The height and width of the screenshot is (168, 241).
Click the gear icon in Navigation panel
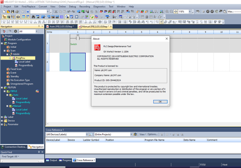[15, 31]
